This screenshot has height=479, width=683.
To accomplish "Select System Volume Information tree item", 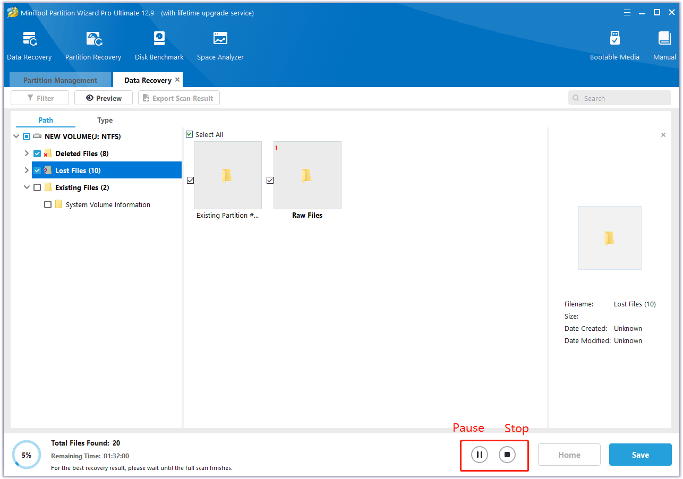I will (x=108, y=204).
